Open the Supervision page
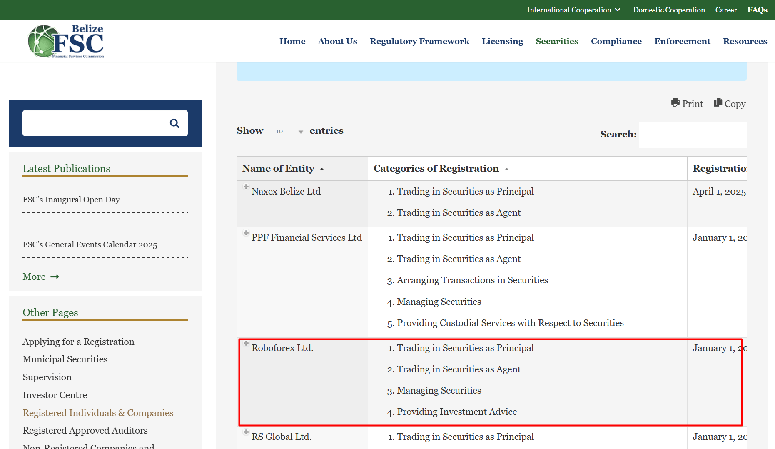 coord(47,377)
